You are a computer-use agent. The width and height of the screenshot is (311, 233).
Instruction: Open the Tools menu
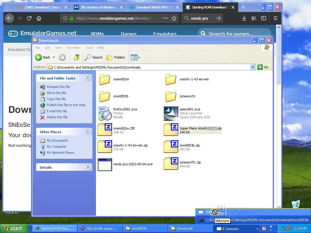(89, 48)
